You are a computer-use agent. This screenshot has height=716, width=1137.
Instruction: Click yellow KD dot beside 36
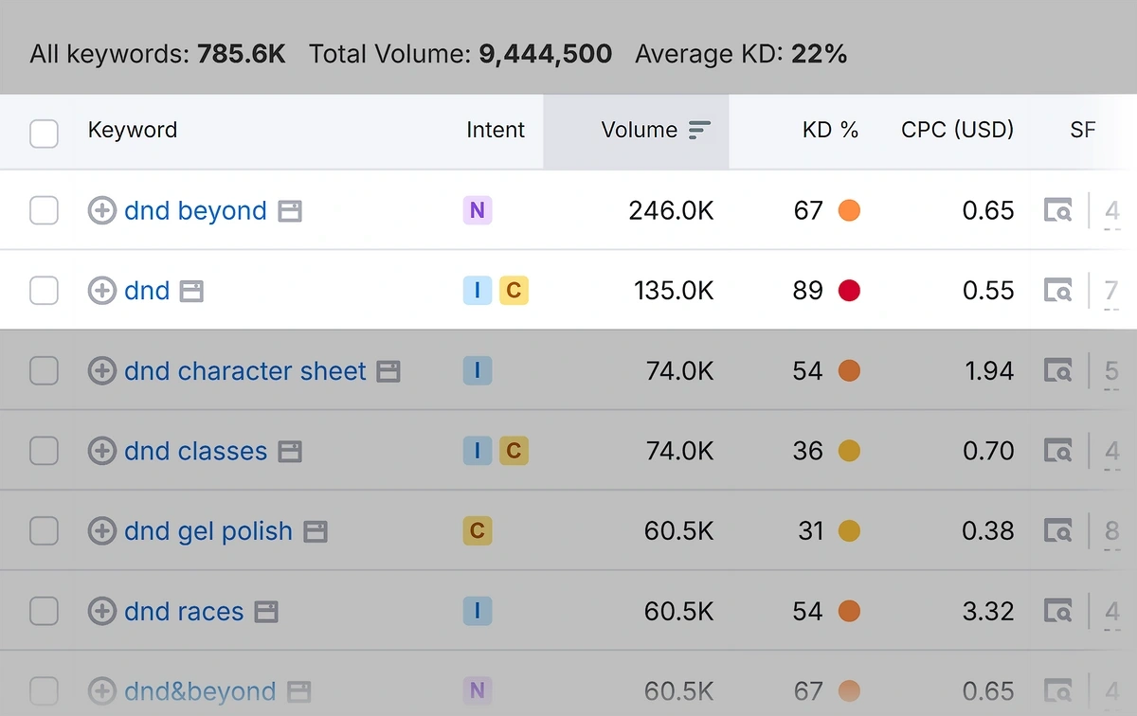(849, 451)
